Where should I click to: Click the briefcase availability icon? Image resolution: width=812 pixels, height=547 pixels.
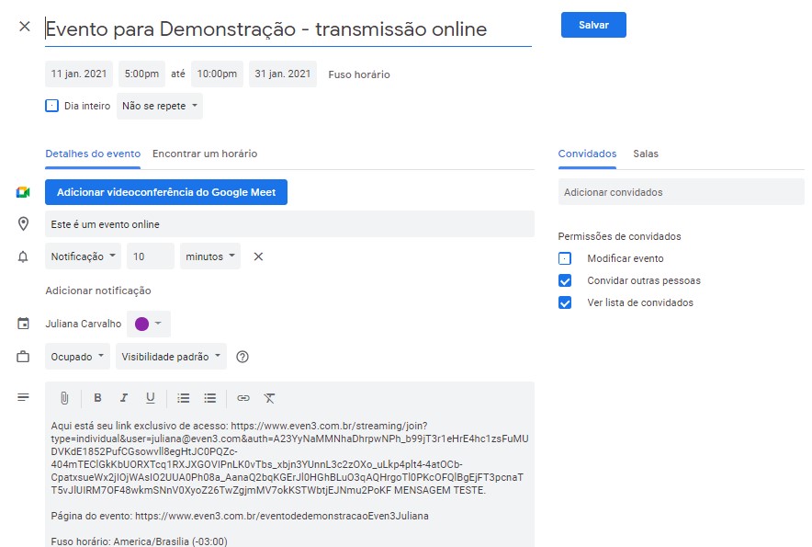(23, 357)
